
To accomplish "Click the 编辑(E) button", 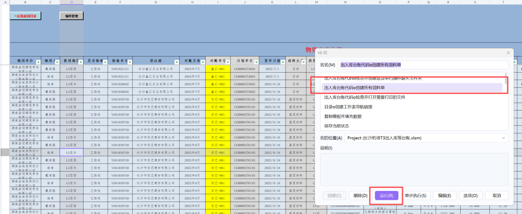I will tap(445, 195).
